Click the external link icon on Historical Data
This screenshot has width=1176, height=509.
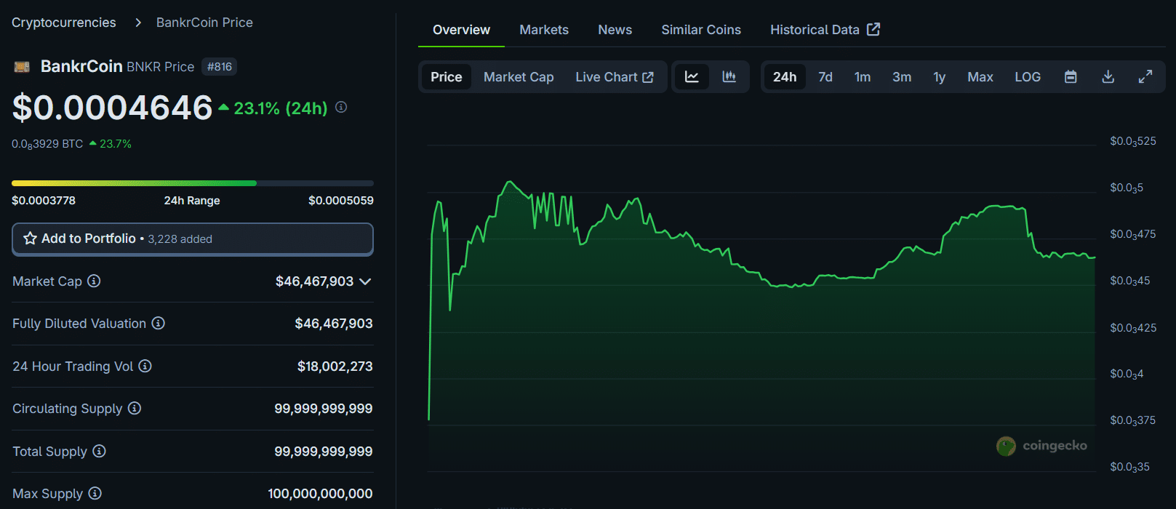tap(873, 29)
